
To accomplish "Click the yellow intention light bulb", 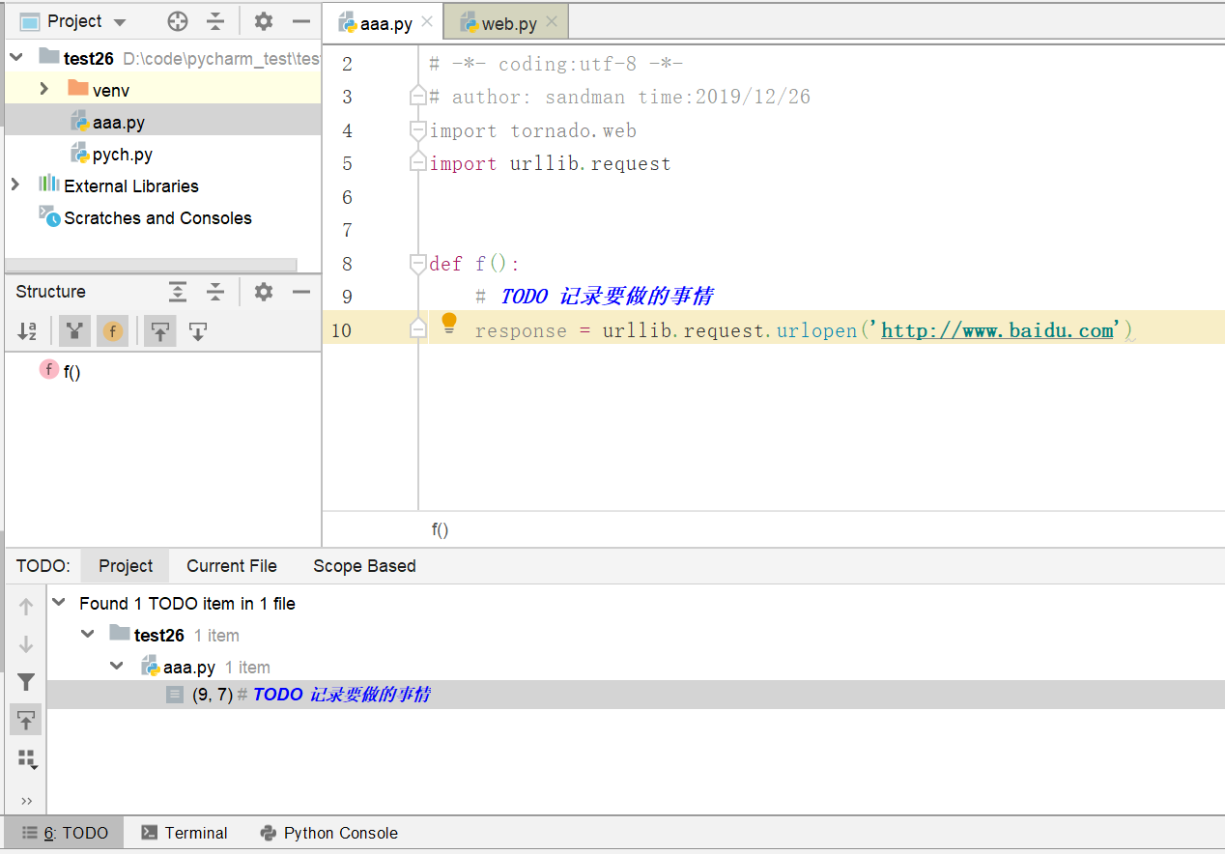I will click(449, 324).
